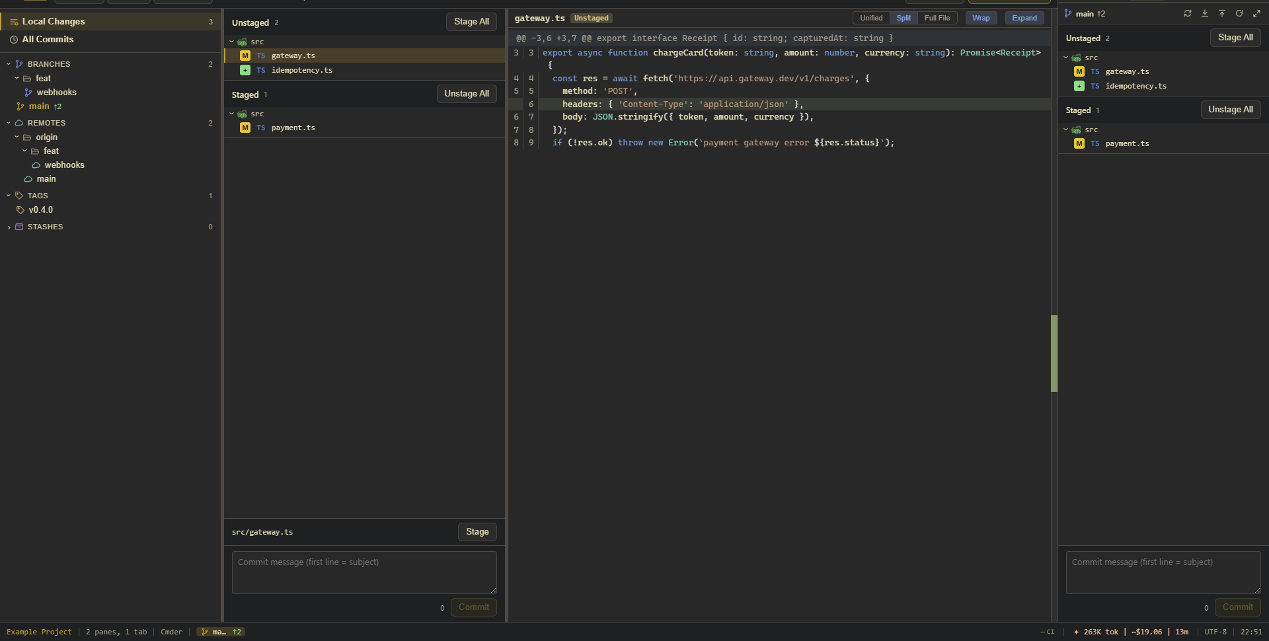This screenshot has width=1269, height=641.
Task: Collapse the feat folder under origin
Action: (24, 151)
